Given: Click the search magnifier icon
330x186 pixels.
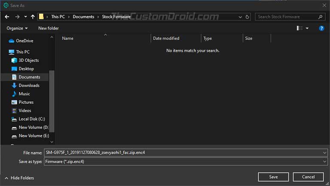Looking at the screenshot, I should click(x=320, y=17).
